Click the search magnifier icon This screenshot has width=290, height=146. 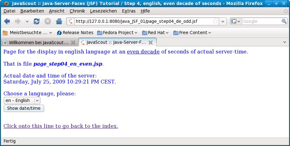pos(284,22)
